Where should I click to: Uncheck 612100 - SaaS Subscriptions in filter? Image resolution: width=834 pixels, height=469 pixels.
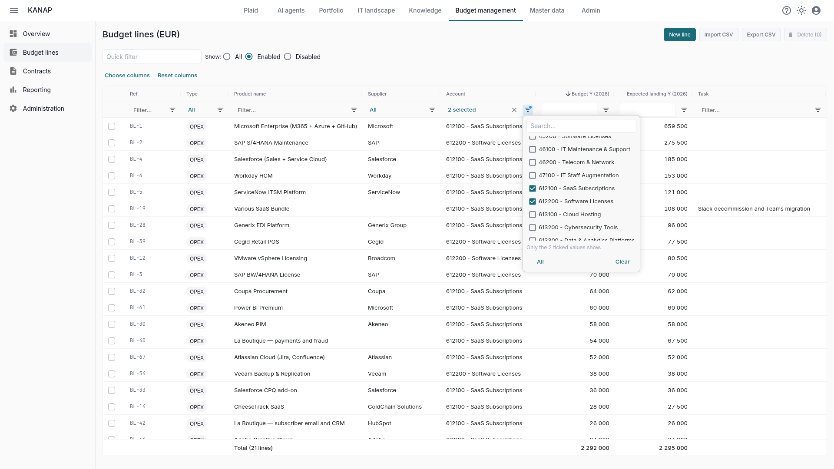pos(533,188)
